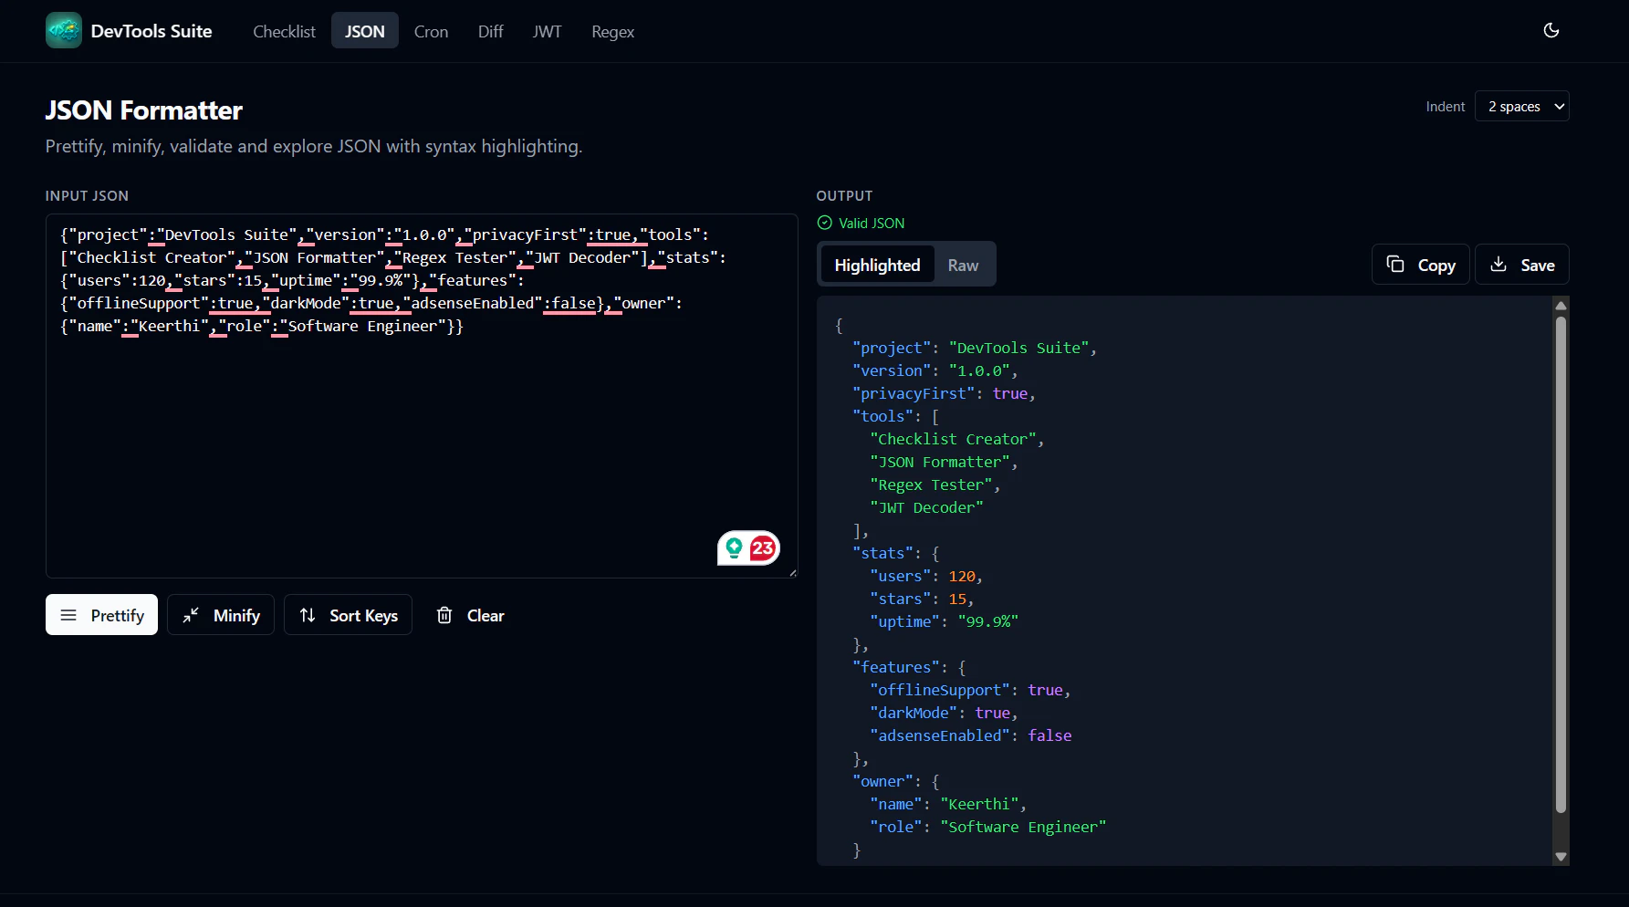Click the INPUT JSON section label
This screenshot has width=1629, height=907.
click(x=87, y=195)
